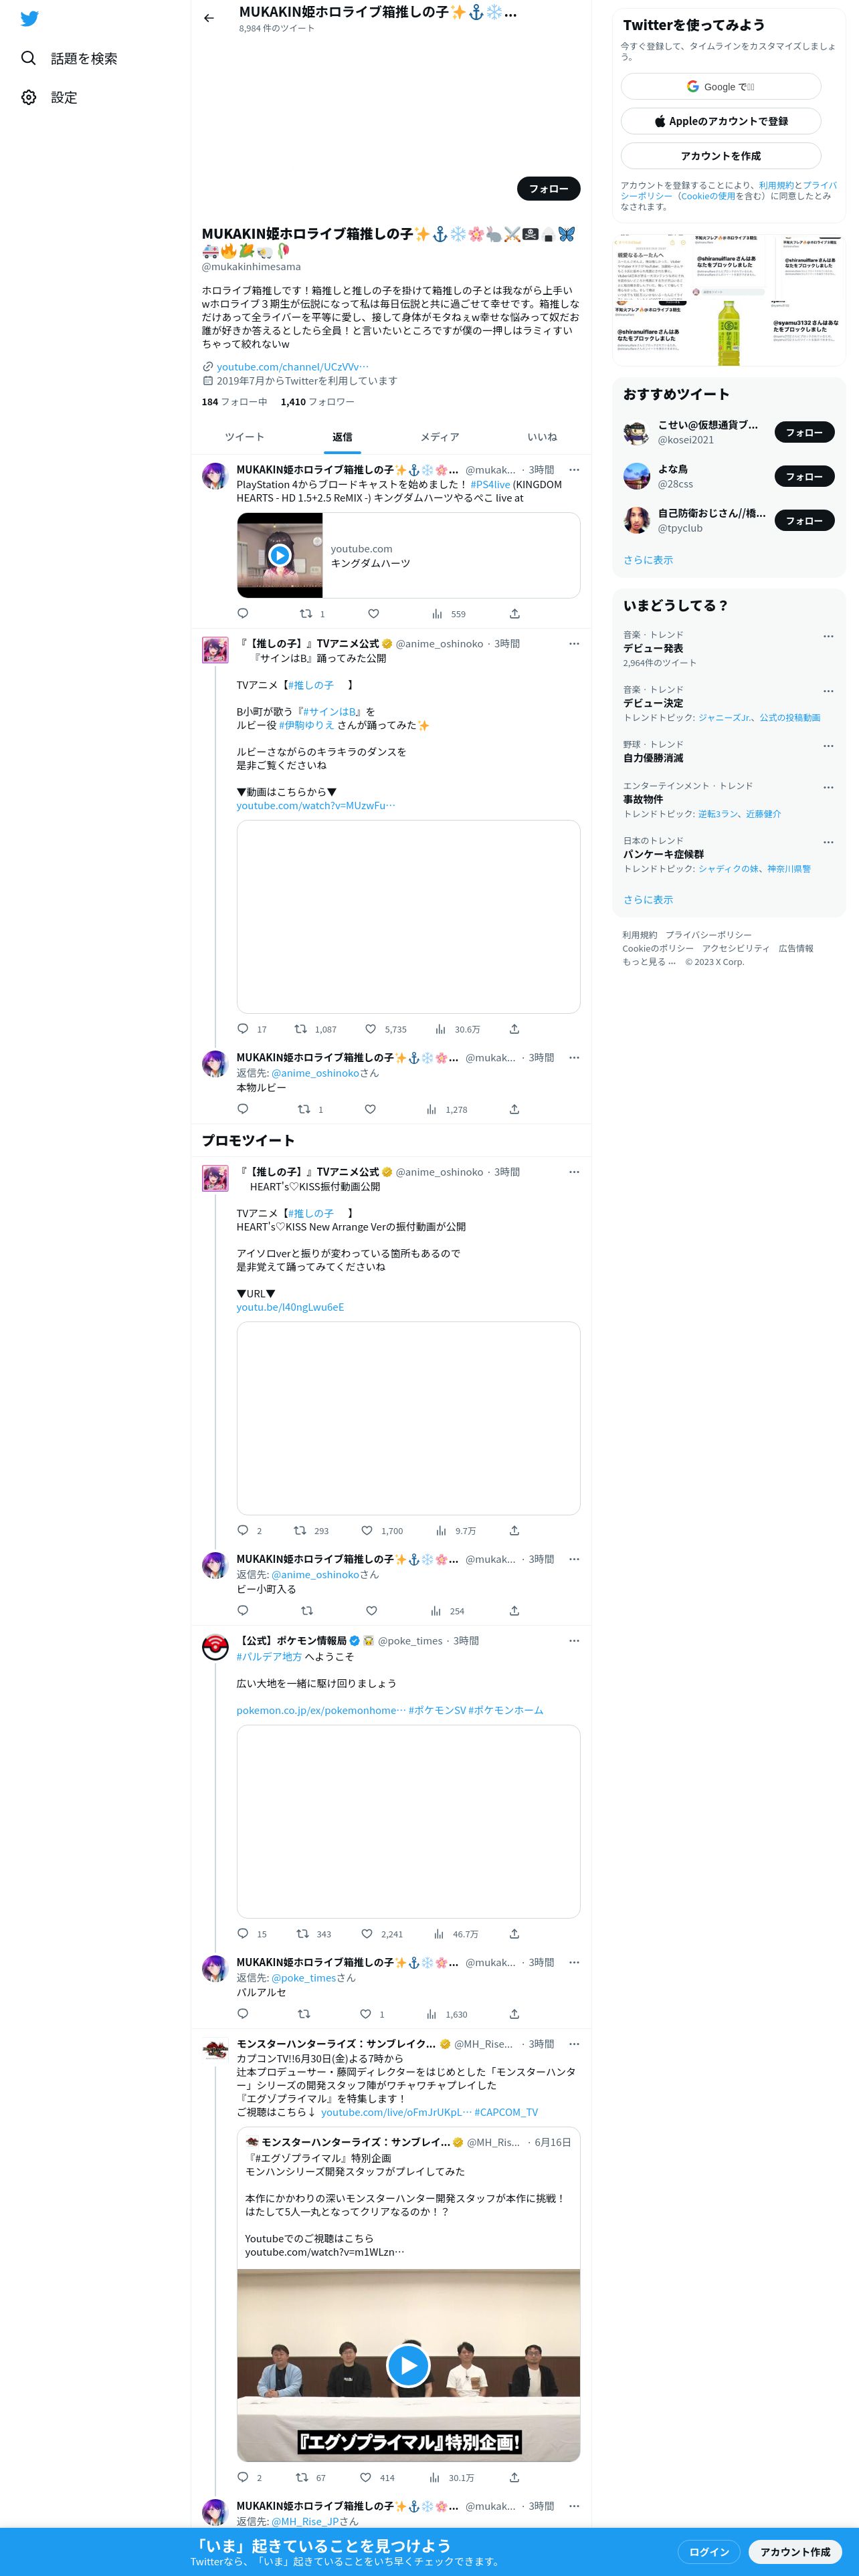Reply to the '本物ルビー' tweet
This screenshot has width=859, height=2576.
(242, 1108)
